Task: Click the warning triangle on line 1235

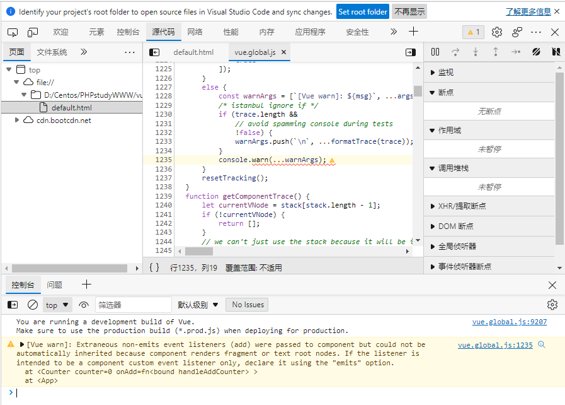Action: (332, 160)
